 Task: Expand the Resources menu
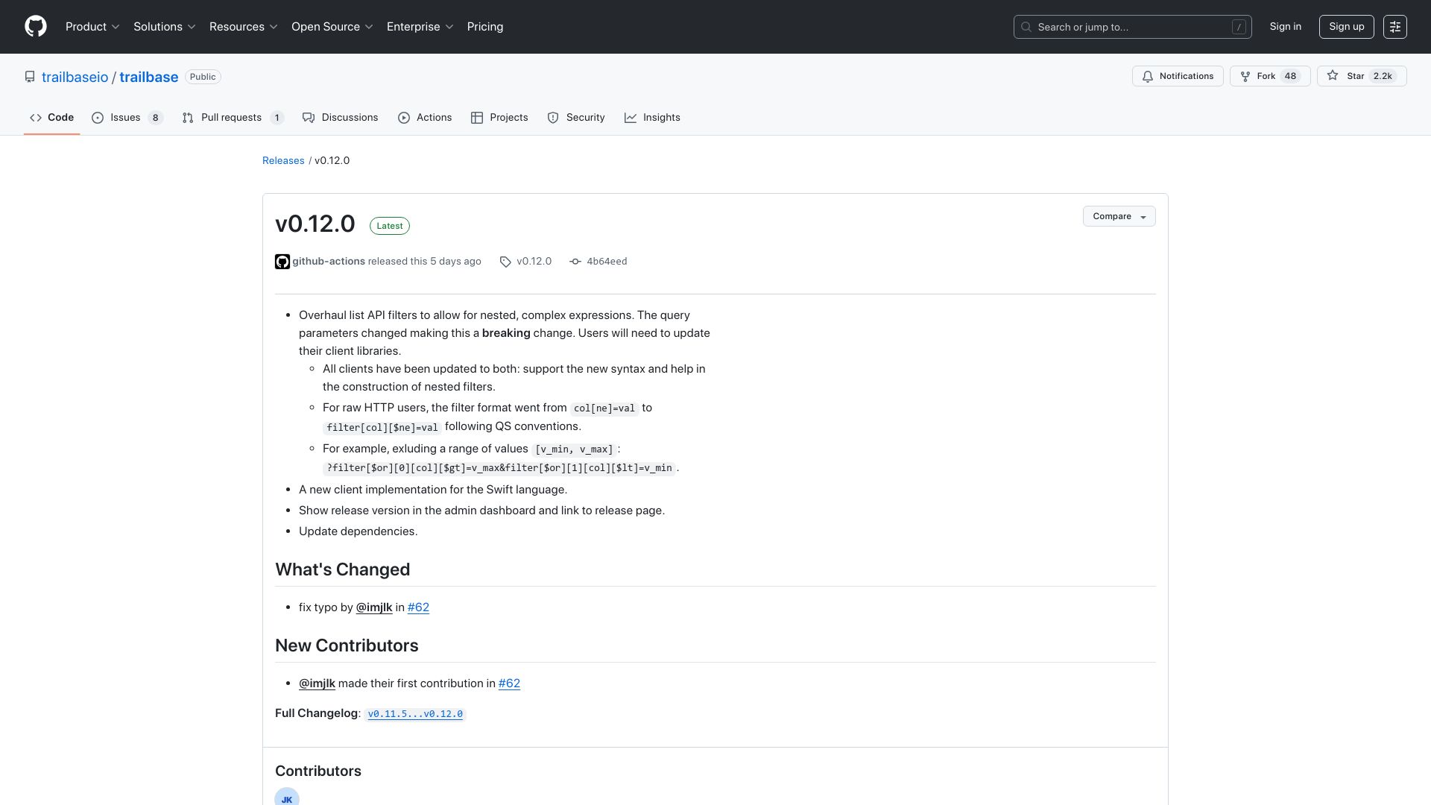point(244,27)
